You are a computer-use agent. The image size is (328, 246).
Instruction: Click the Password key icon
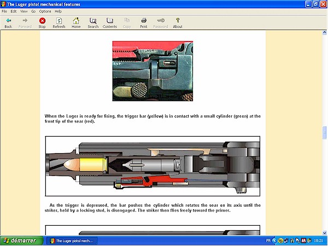[x=161, y=21]
